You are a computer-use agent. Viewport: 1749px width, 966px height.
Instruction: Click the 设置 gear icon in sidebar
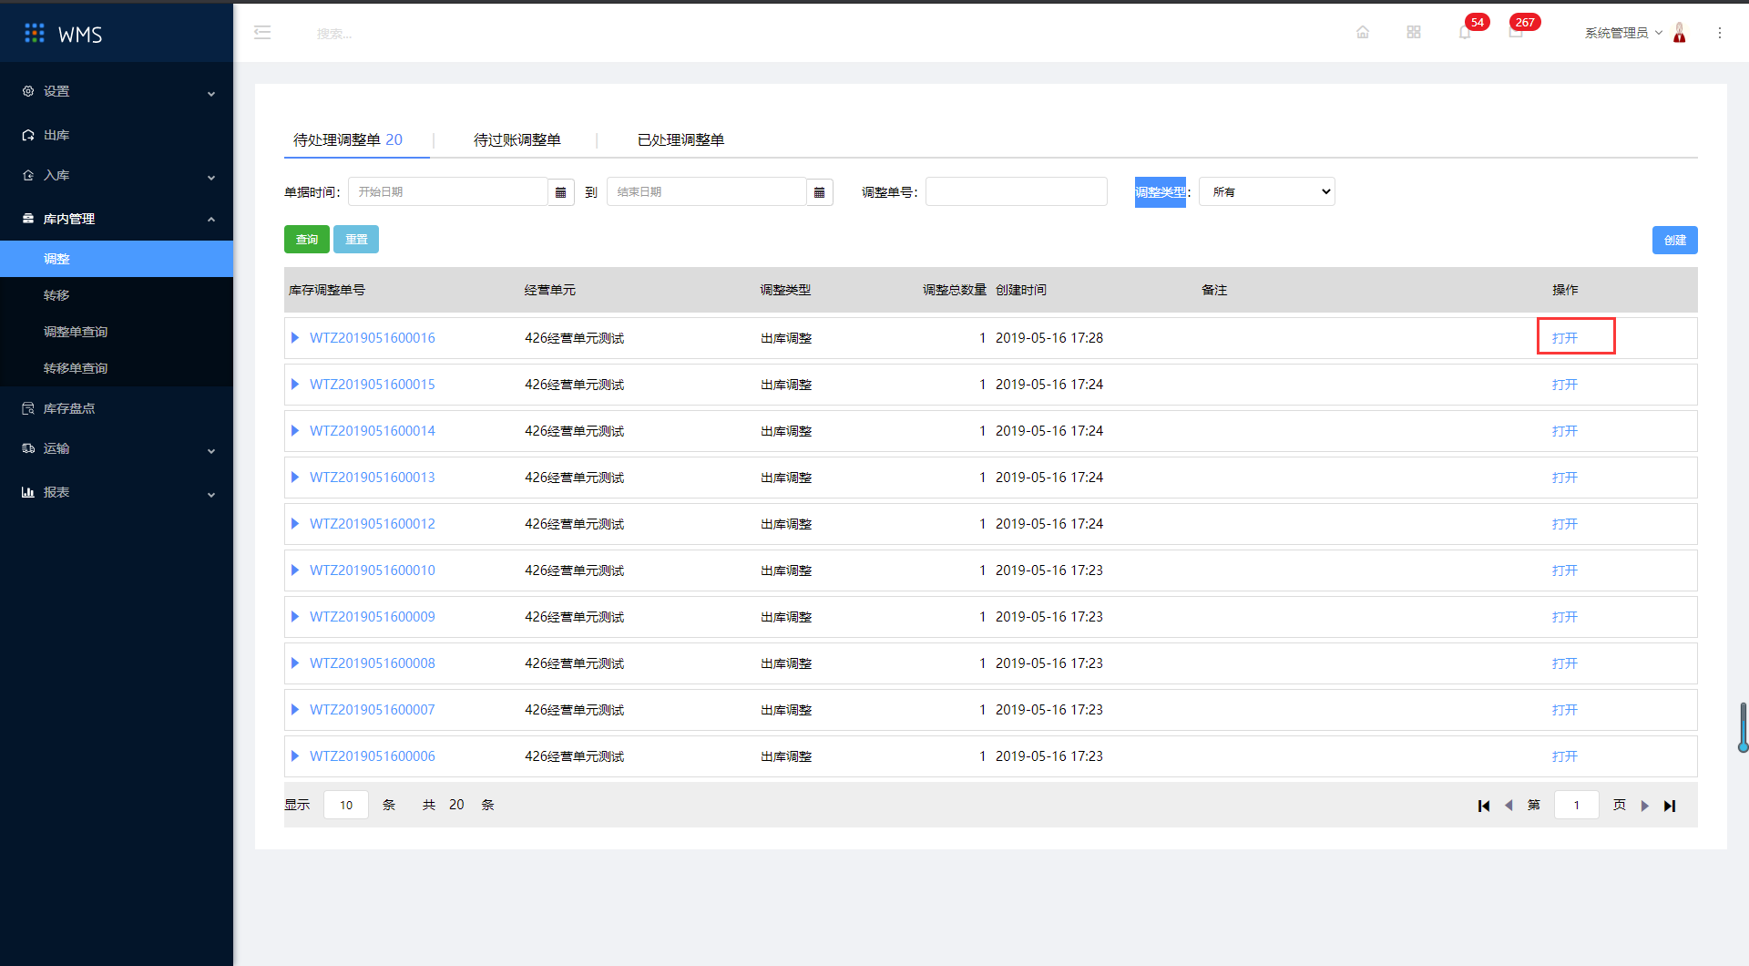pos(28,91)
